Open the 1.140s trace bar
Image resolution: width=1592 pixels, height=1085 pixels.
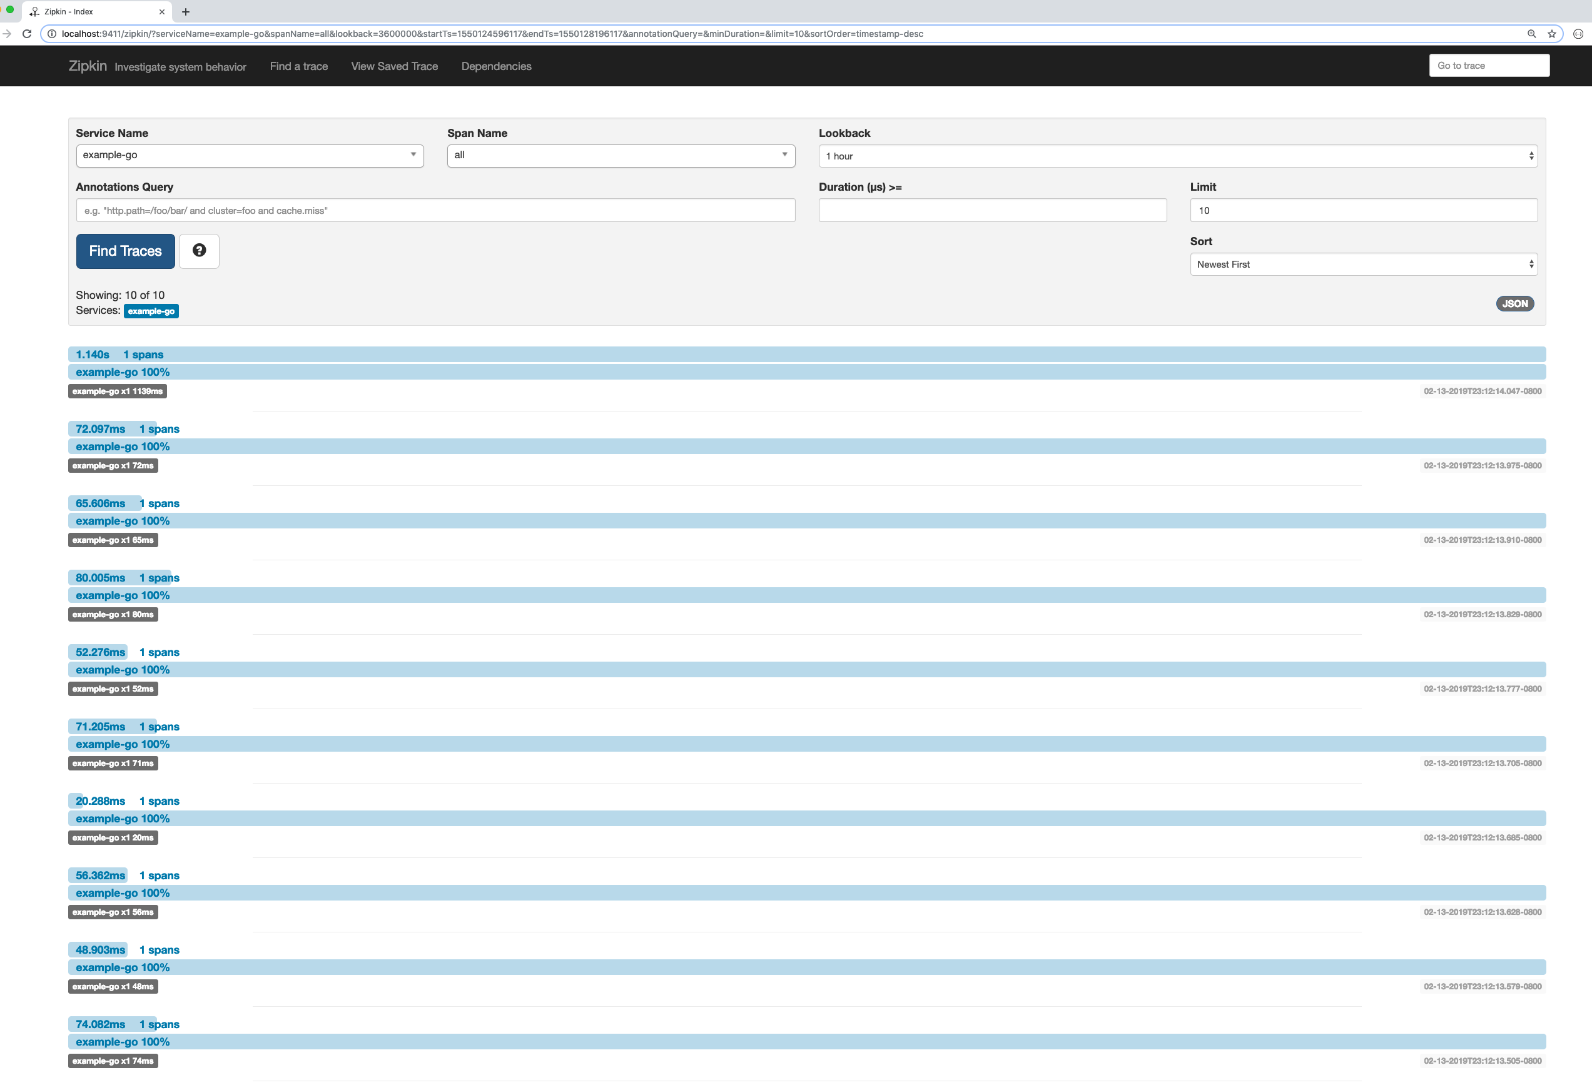(x=806, y=354)
